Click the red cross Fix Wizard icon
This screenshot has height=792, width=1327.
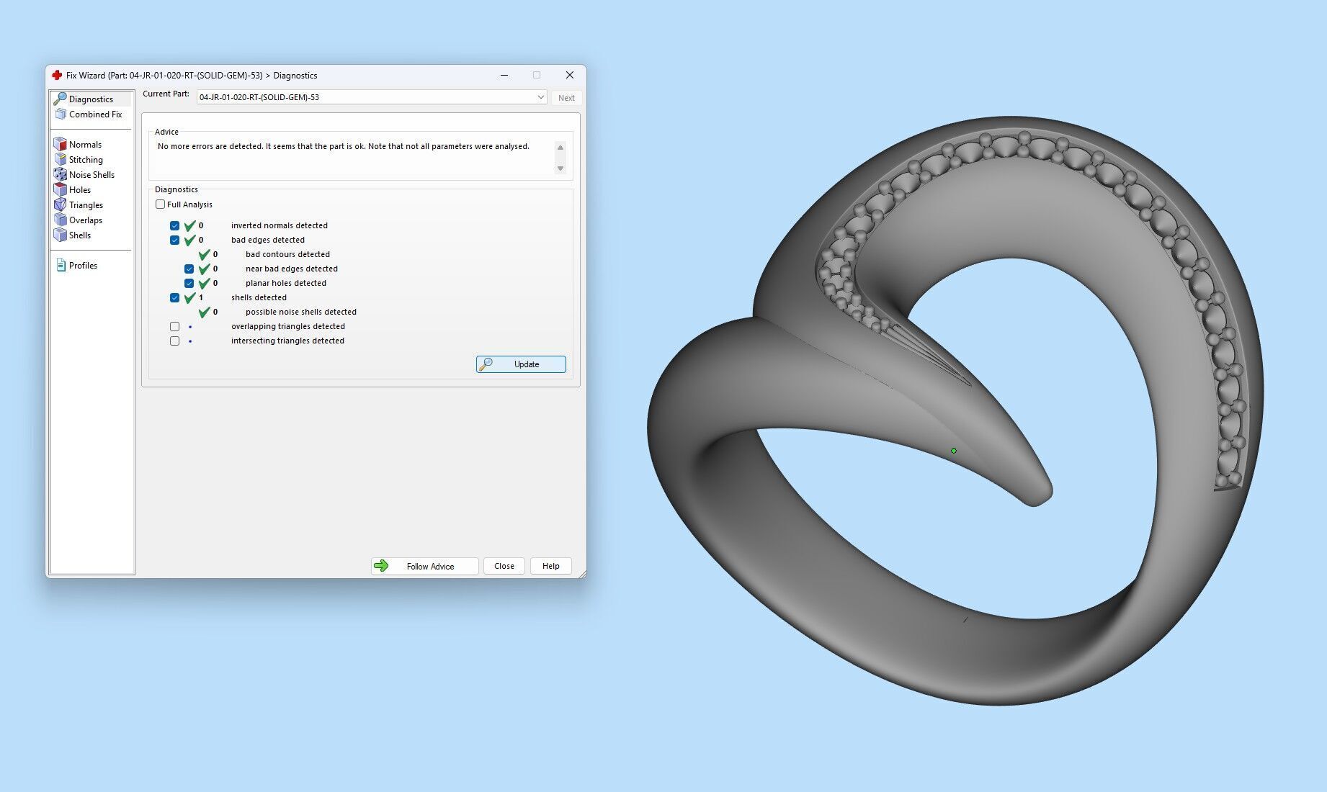tap(57, 75)
